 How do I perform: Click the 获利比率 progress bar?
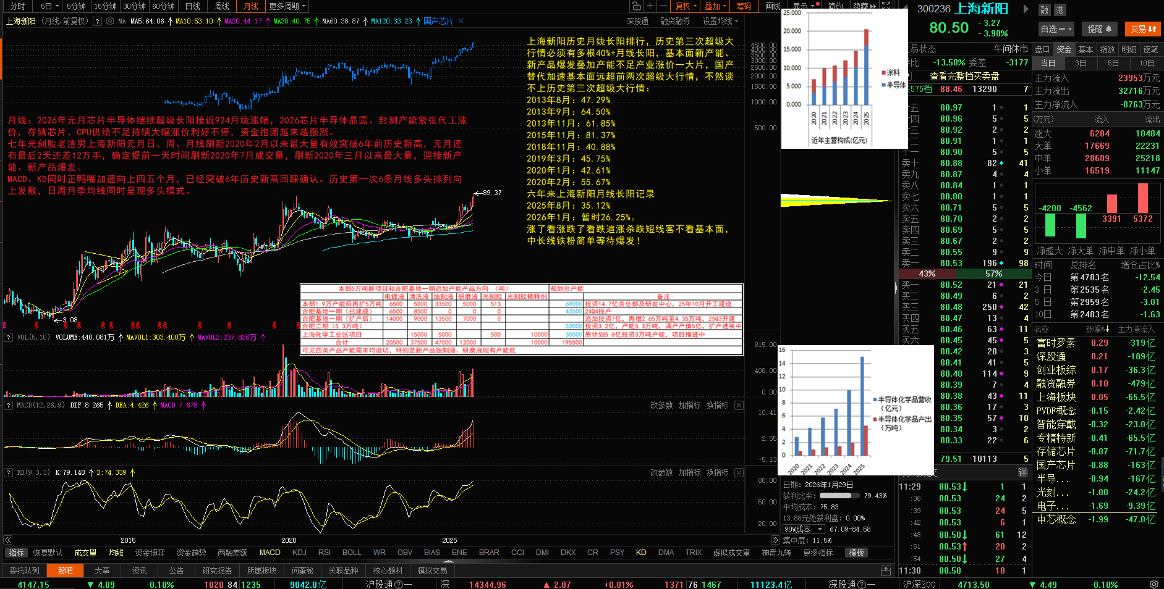point(839,496)
